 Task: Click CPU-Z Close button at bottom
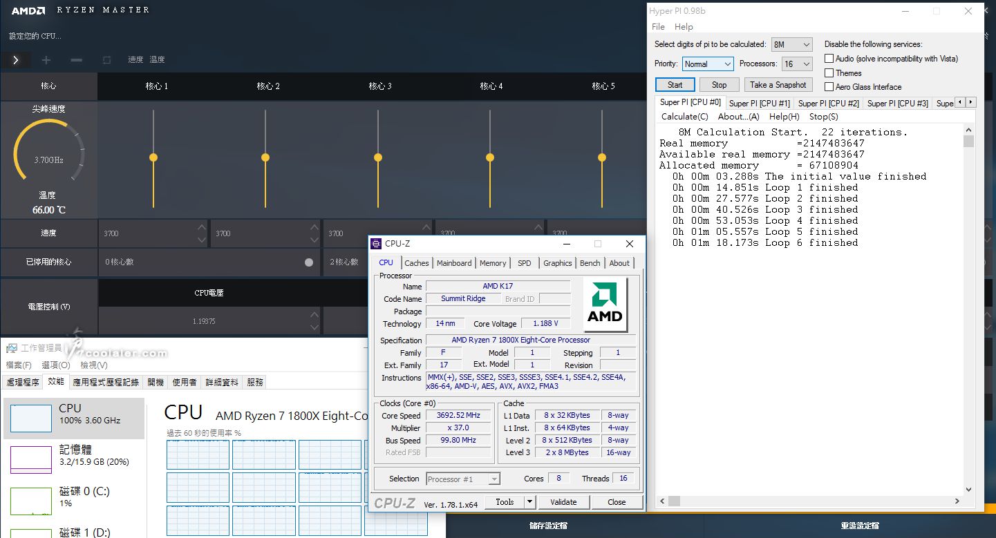617,502
